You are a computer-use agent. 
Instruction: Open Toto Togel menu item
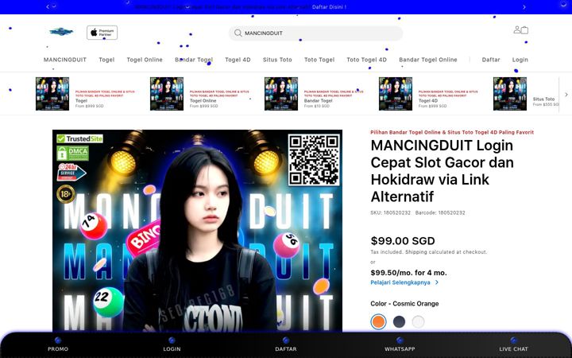click(319, 60)
